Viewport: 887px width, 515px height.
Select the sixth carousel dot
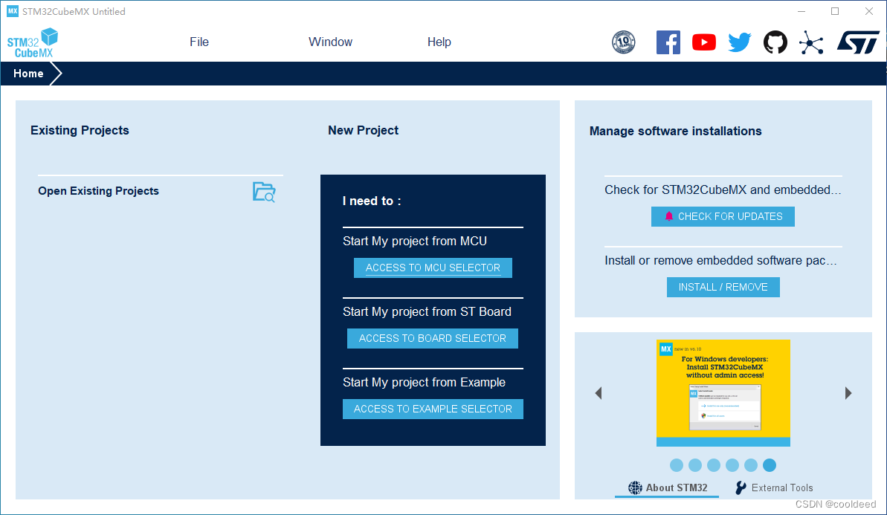click(x=770, y=465)
